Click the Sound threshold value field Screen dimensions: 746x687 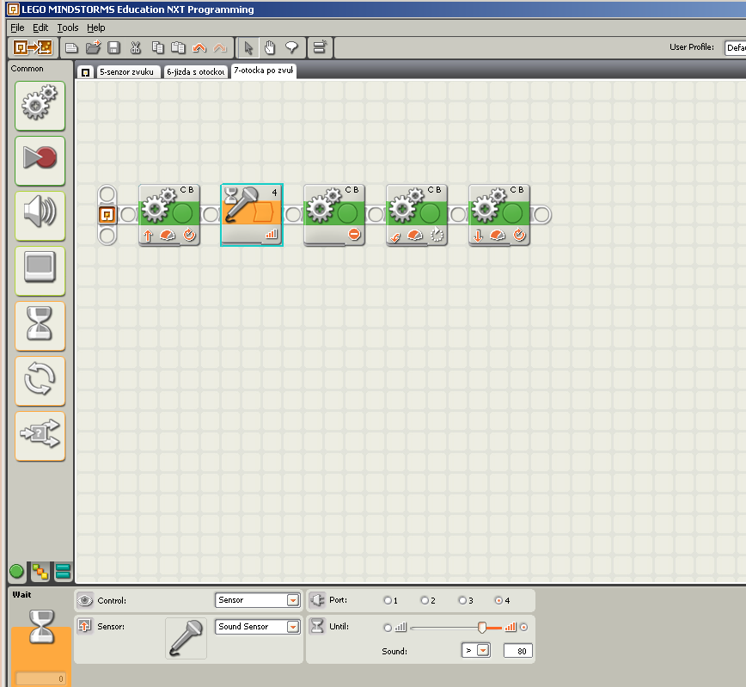tap(517, 651)
